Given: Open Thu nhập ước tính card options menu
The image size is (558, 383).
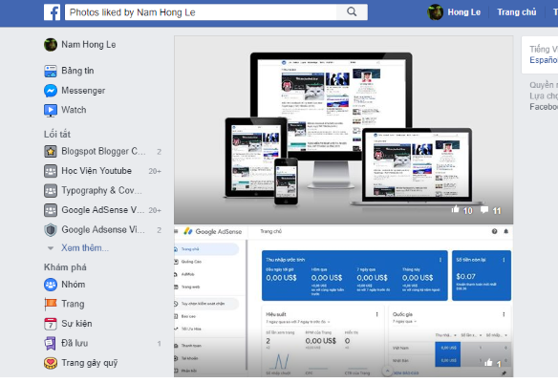Looking at the screenshot, I should [x=440, y=260].
